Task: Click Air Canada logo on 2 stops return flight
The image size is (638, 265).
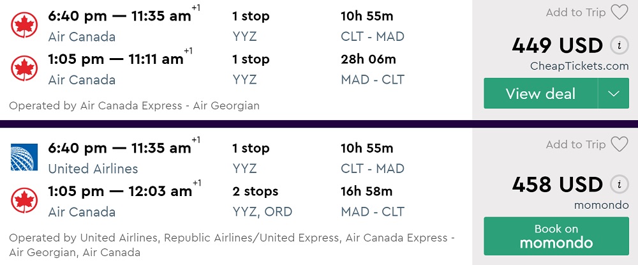Action: click(24, 201)
